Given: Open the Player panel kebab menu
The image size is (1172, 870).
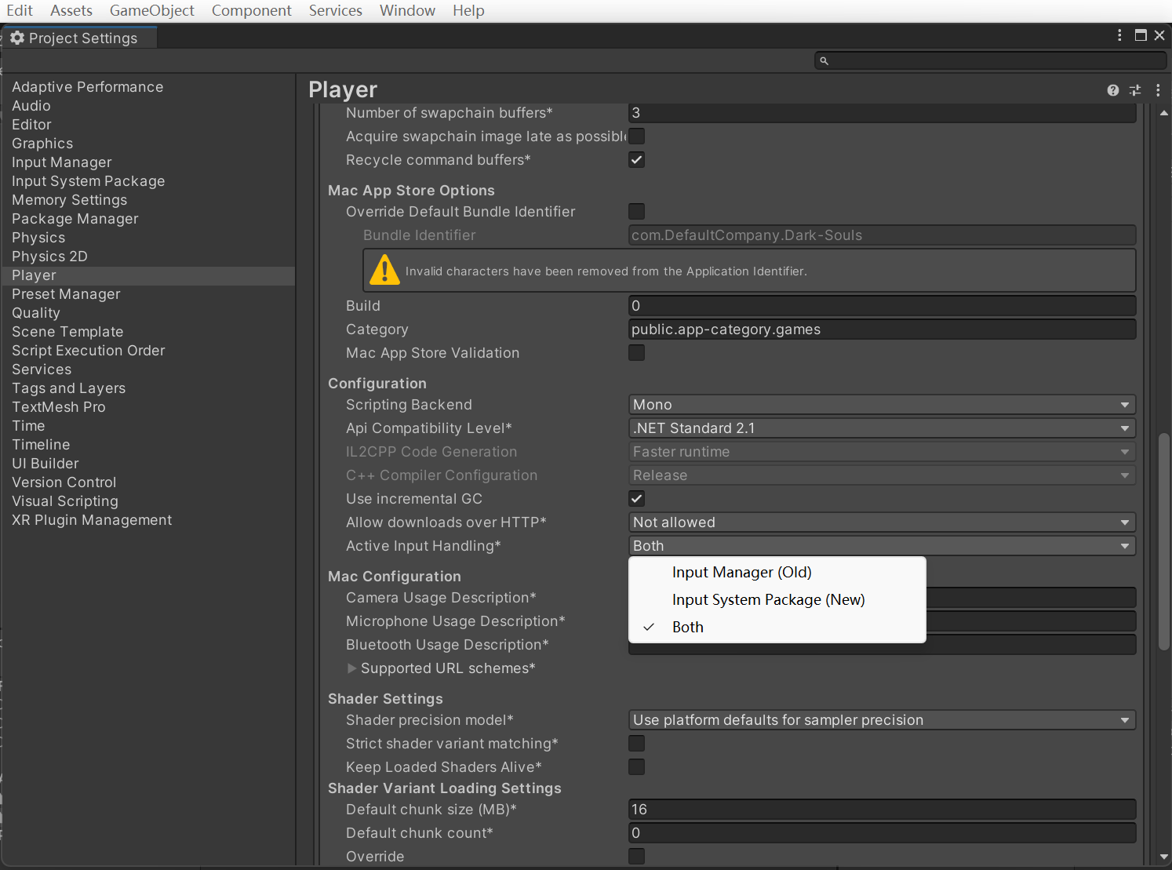Looking at the screenshot, I should pyautogui.click(x=1159, y=90).
